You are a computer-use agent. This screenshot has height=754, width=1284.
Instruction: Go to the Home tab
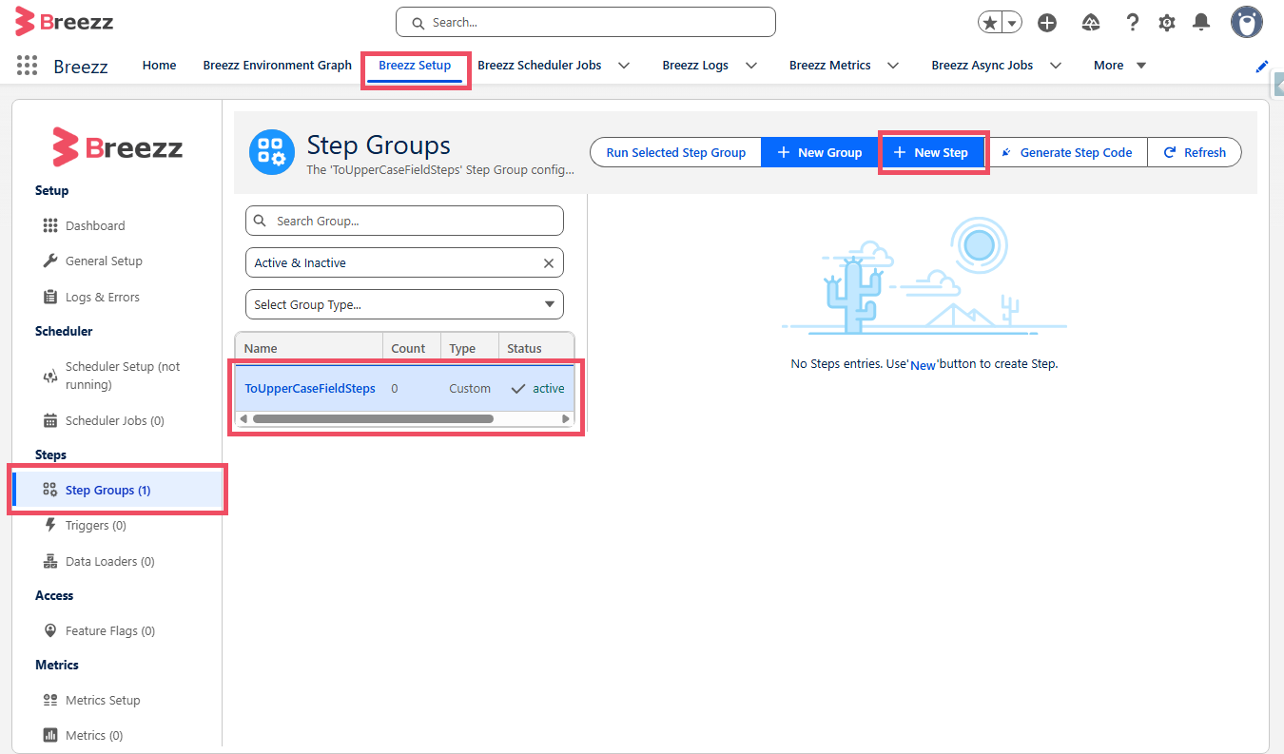(x=160, y=66)
